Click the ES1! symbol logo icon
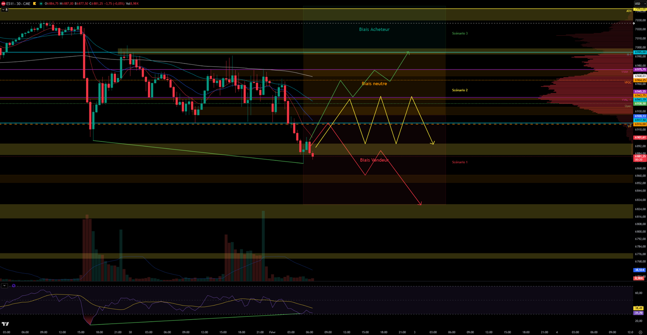Screen dimensions: 647x335 point(3,4)
